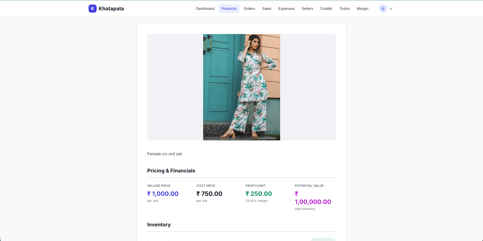This screenshot has width=483, height=241.
Task: Select the highlighted Products tab
Action: pyautogui.click(x=229, y=8)
